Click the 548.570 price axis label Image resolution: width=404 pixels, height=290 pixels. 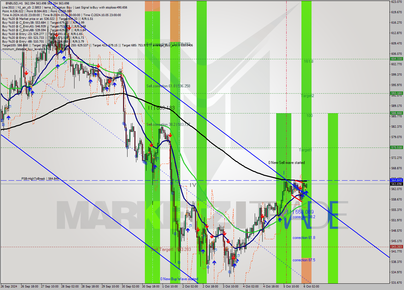396,230
